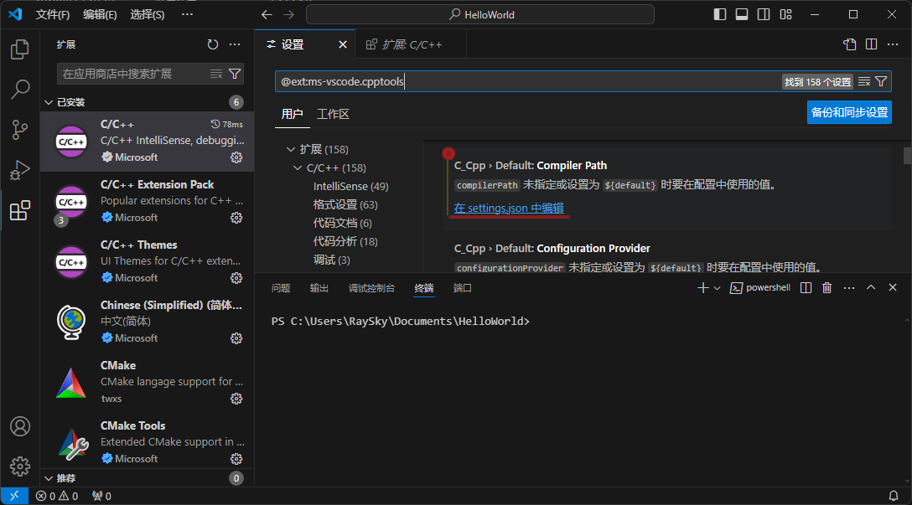Manage the C/C++ extension gear
Viewport: 912px width, 505px height.
pyautogui.click(x=236, y=157)
